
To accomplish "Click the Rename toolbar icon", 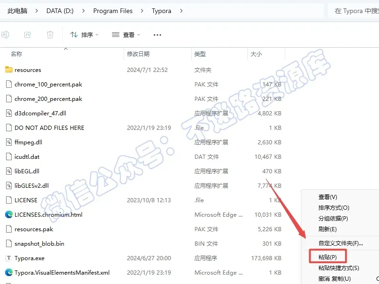I will pyautogui.click(x=5, y=35).
